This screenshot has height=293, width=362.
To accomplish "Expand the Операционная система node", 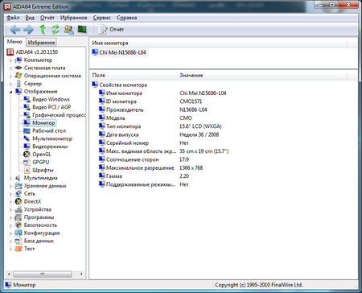I will click(11, 76).
